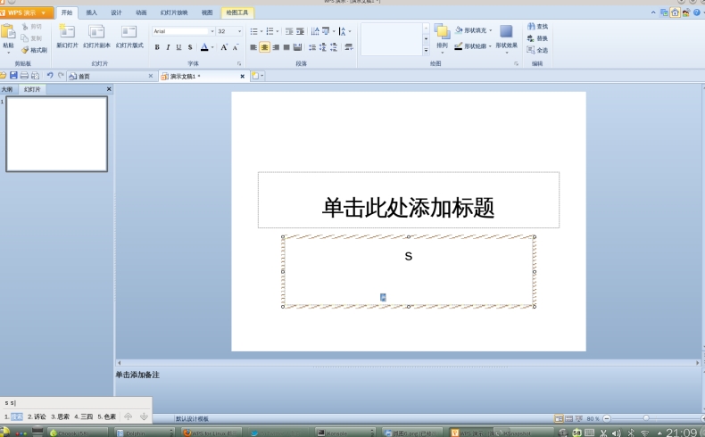Open the 视图 ribbon tab
The image size is (705, 437).
pyautogui.click(x=207, y=12)
